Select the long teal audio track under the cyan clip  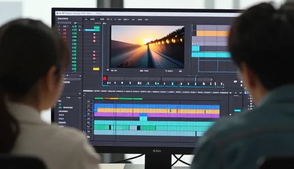pyautogui.click(x=154, y=123)
